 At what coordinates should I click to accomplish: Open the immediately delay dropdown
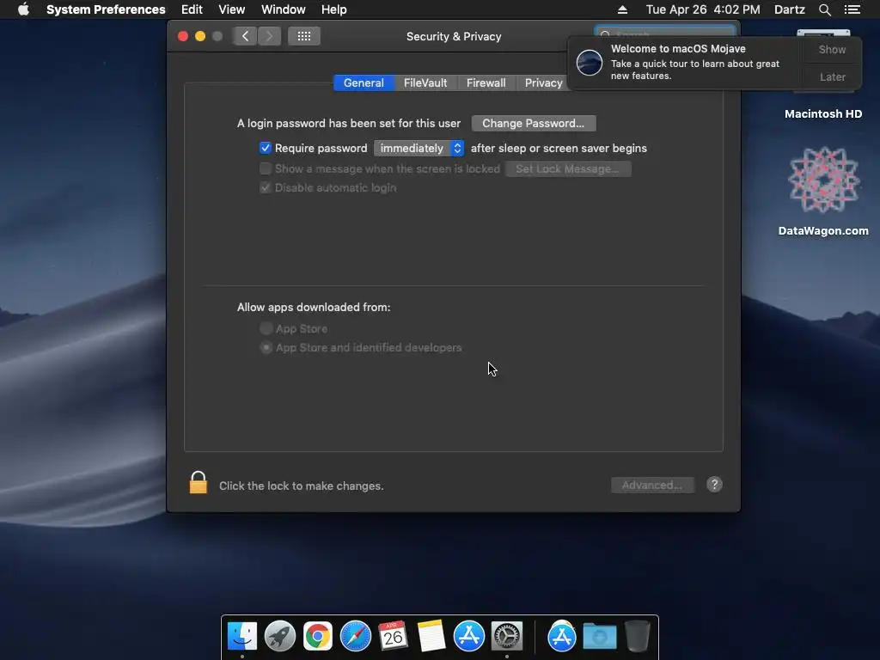pyautogui.click(x=419, y=148)
